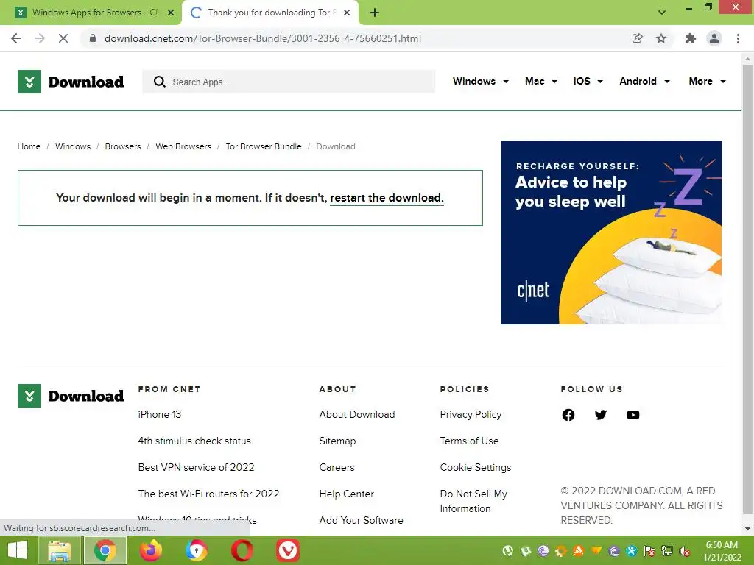
Task: Open a new tab with plus button
Action: [375, 13]
